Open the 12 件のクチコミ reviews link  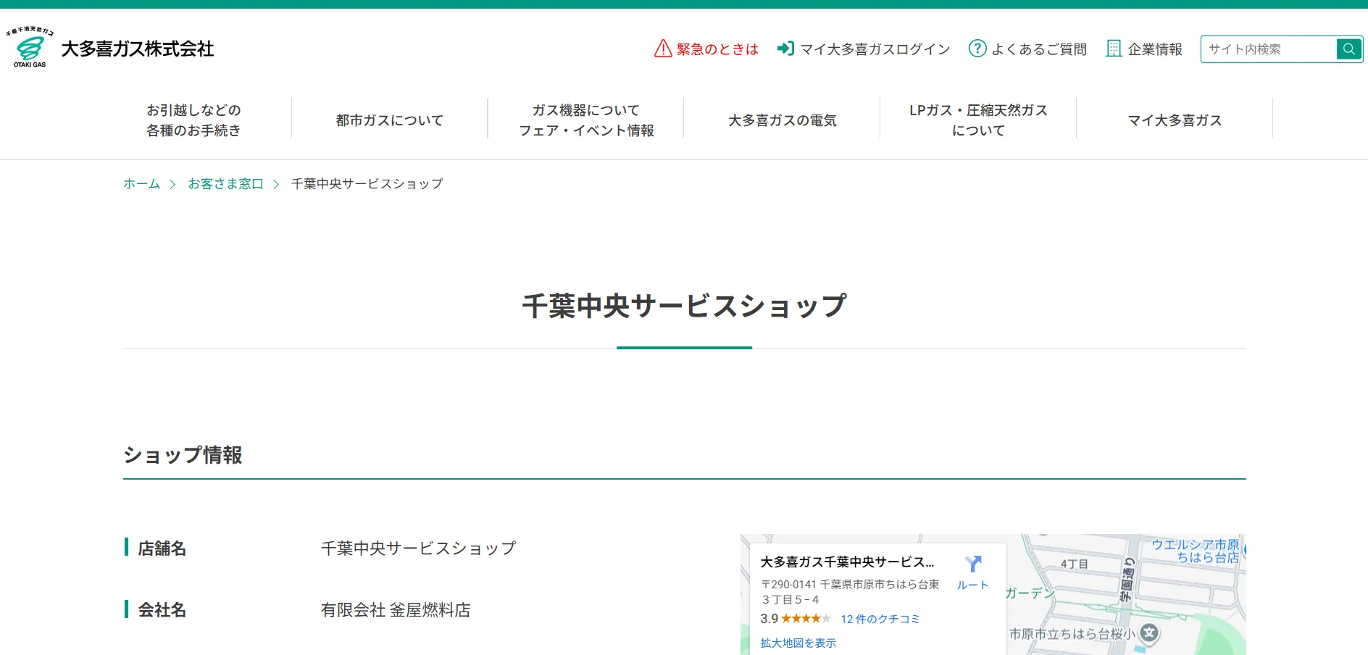click(880, 619)
